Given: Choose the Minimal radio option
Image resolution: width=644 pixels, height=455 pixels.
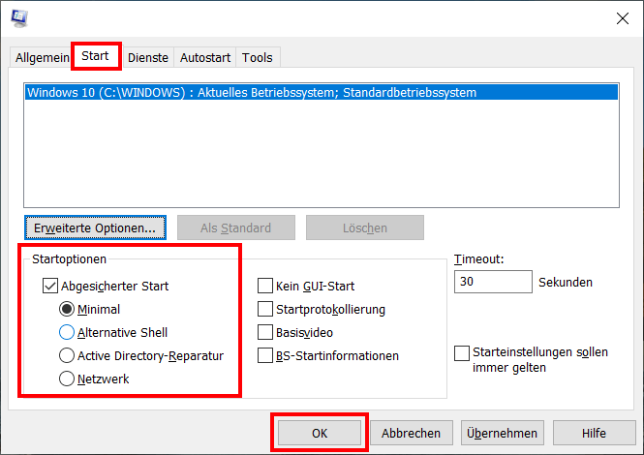Looking at the screenshot, I should click(67, 309).
